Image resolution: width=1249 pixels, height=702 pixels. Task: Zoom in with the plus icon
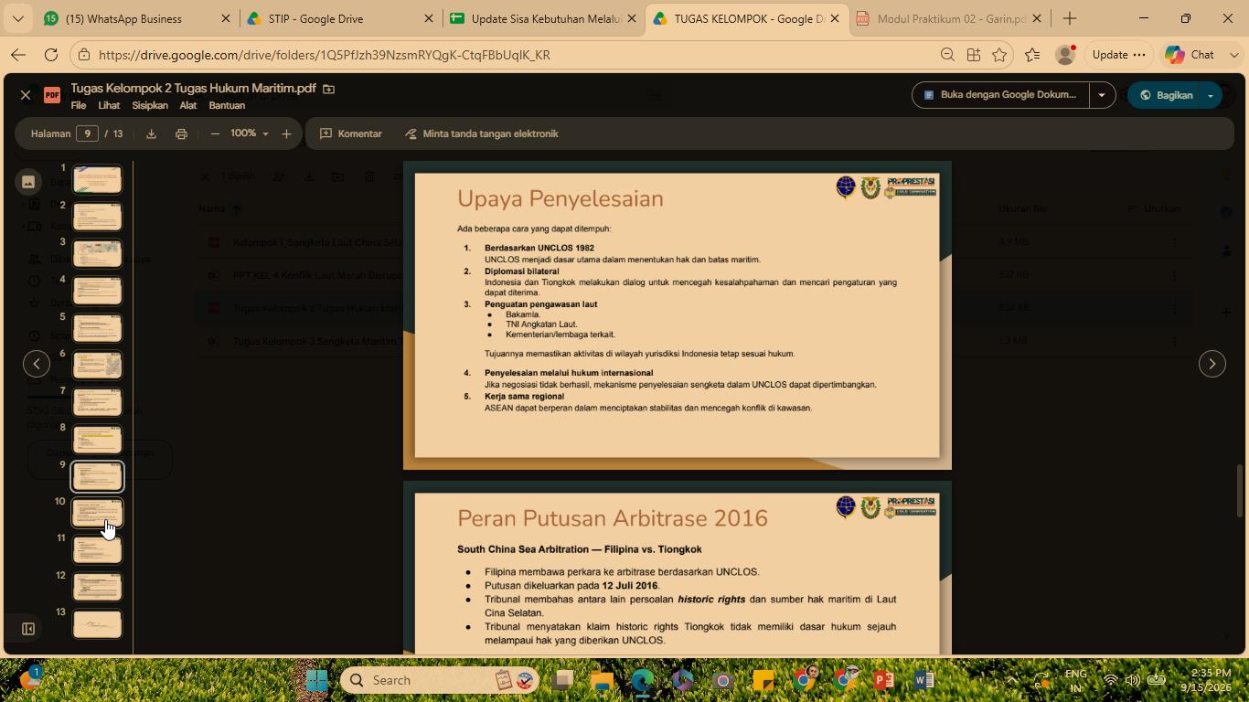[x=286, y=133]
